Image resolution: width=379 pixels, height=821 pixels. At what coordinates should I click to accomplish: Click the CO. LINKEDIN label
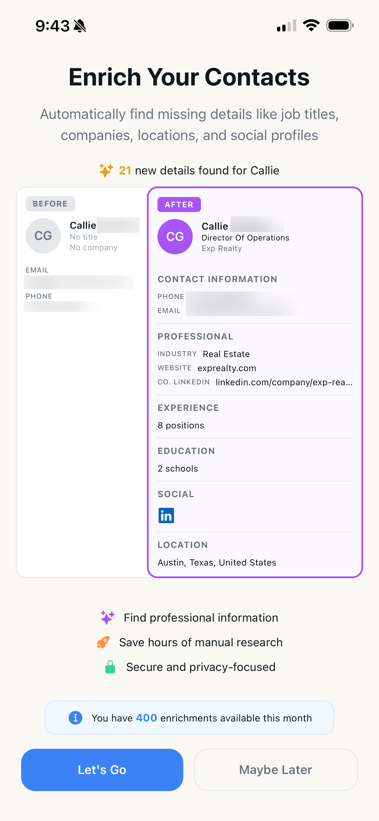point(184,382)
